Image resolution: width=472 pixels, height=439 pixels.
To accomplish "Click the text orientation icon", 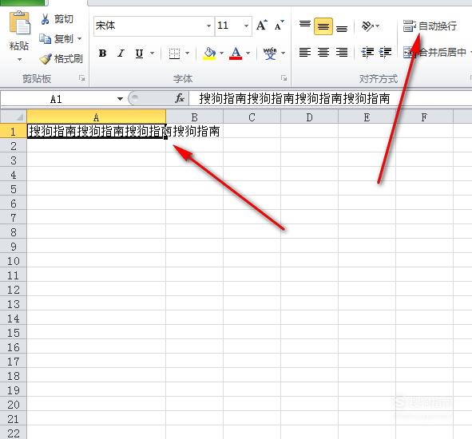I will click(x=368, y=26).
